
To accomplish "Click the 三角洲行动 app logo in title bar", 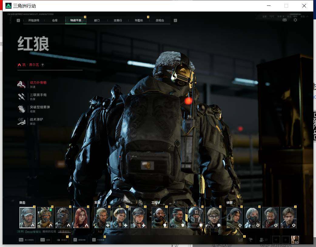I will 8,6.
